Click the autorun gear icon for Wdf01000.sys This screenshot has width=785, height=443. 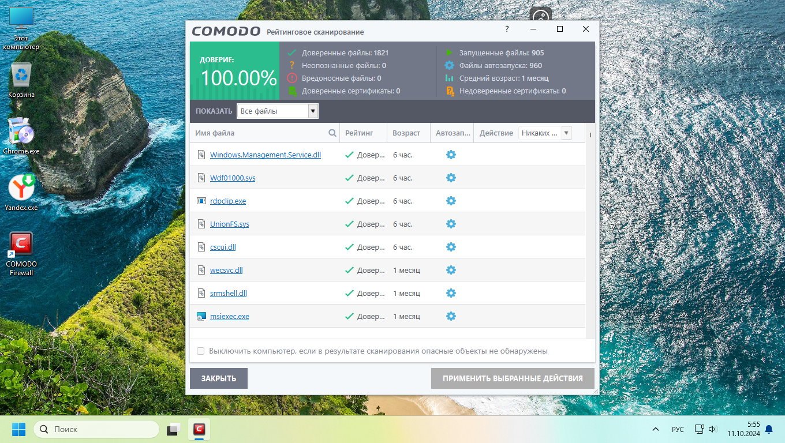[x=451, y=178]
